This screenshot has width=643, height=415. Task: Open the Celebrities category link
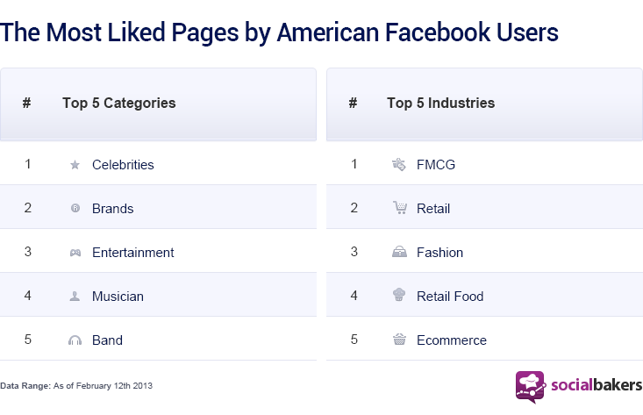point(123,165)
